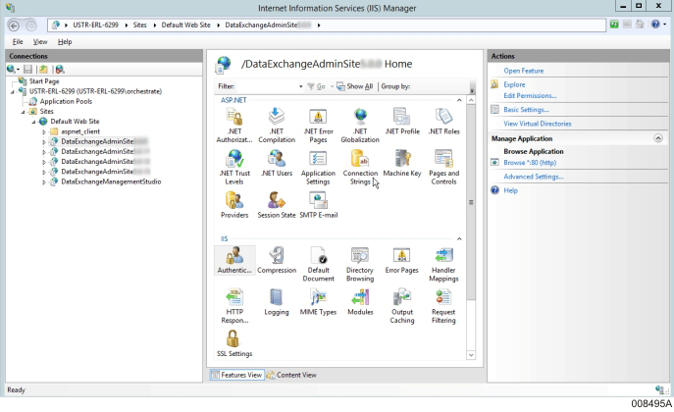Open the Providers feature

(234, 205)
